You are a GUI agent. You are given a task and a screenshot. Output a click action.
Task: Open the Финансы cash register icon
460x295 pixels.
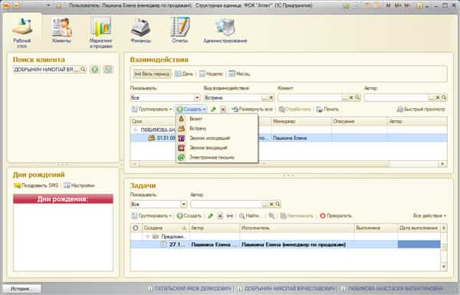[x=140, y=28]
